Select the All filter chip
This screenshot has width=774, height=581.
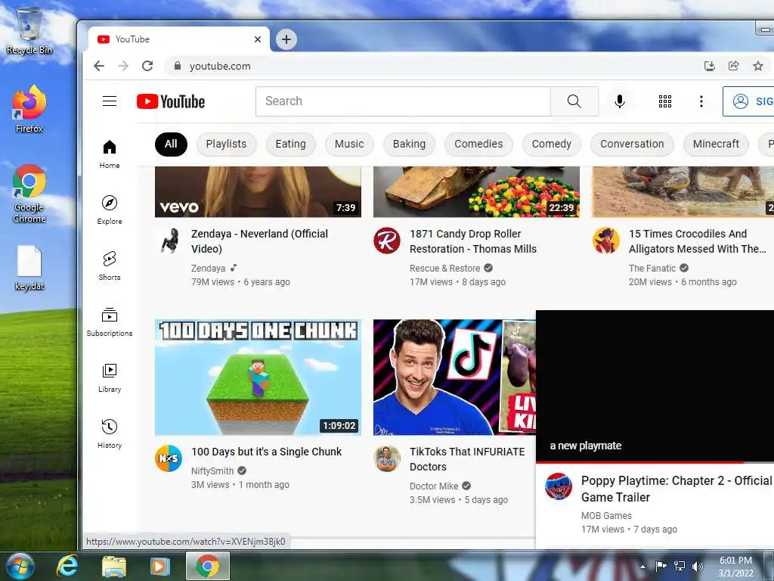coord(171,144)
